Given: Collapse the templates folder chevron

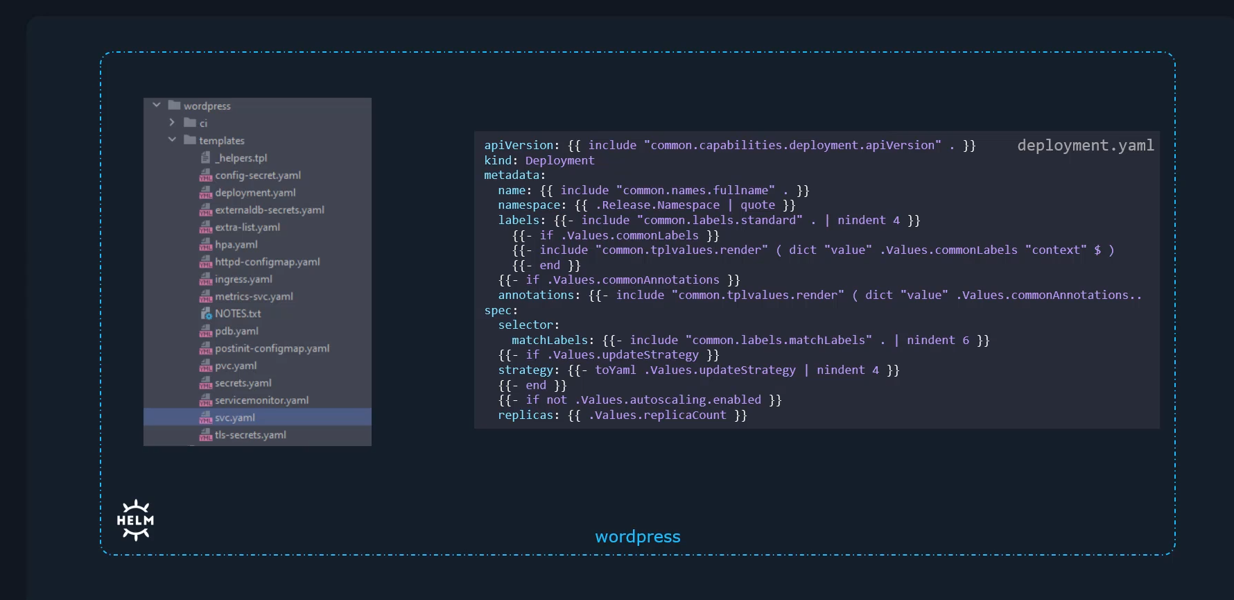Looking at the screenshot, I should click(172, 140).
